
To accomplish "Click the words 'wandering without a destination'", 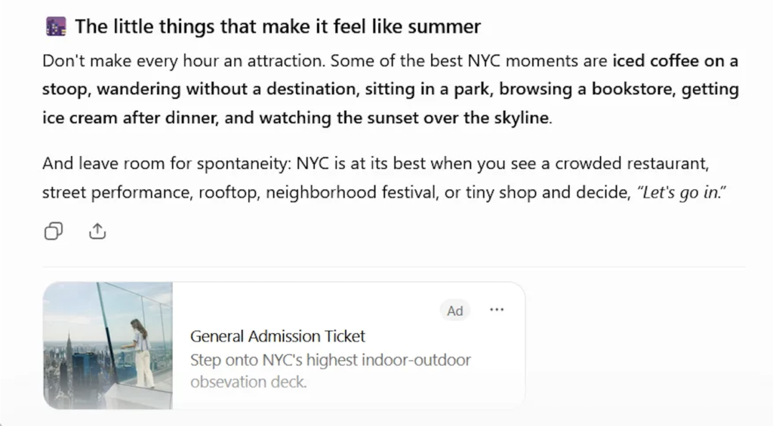I will [x=225, y=89].
